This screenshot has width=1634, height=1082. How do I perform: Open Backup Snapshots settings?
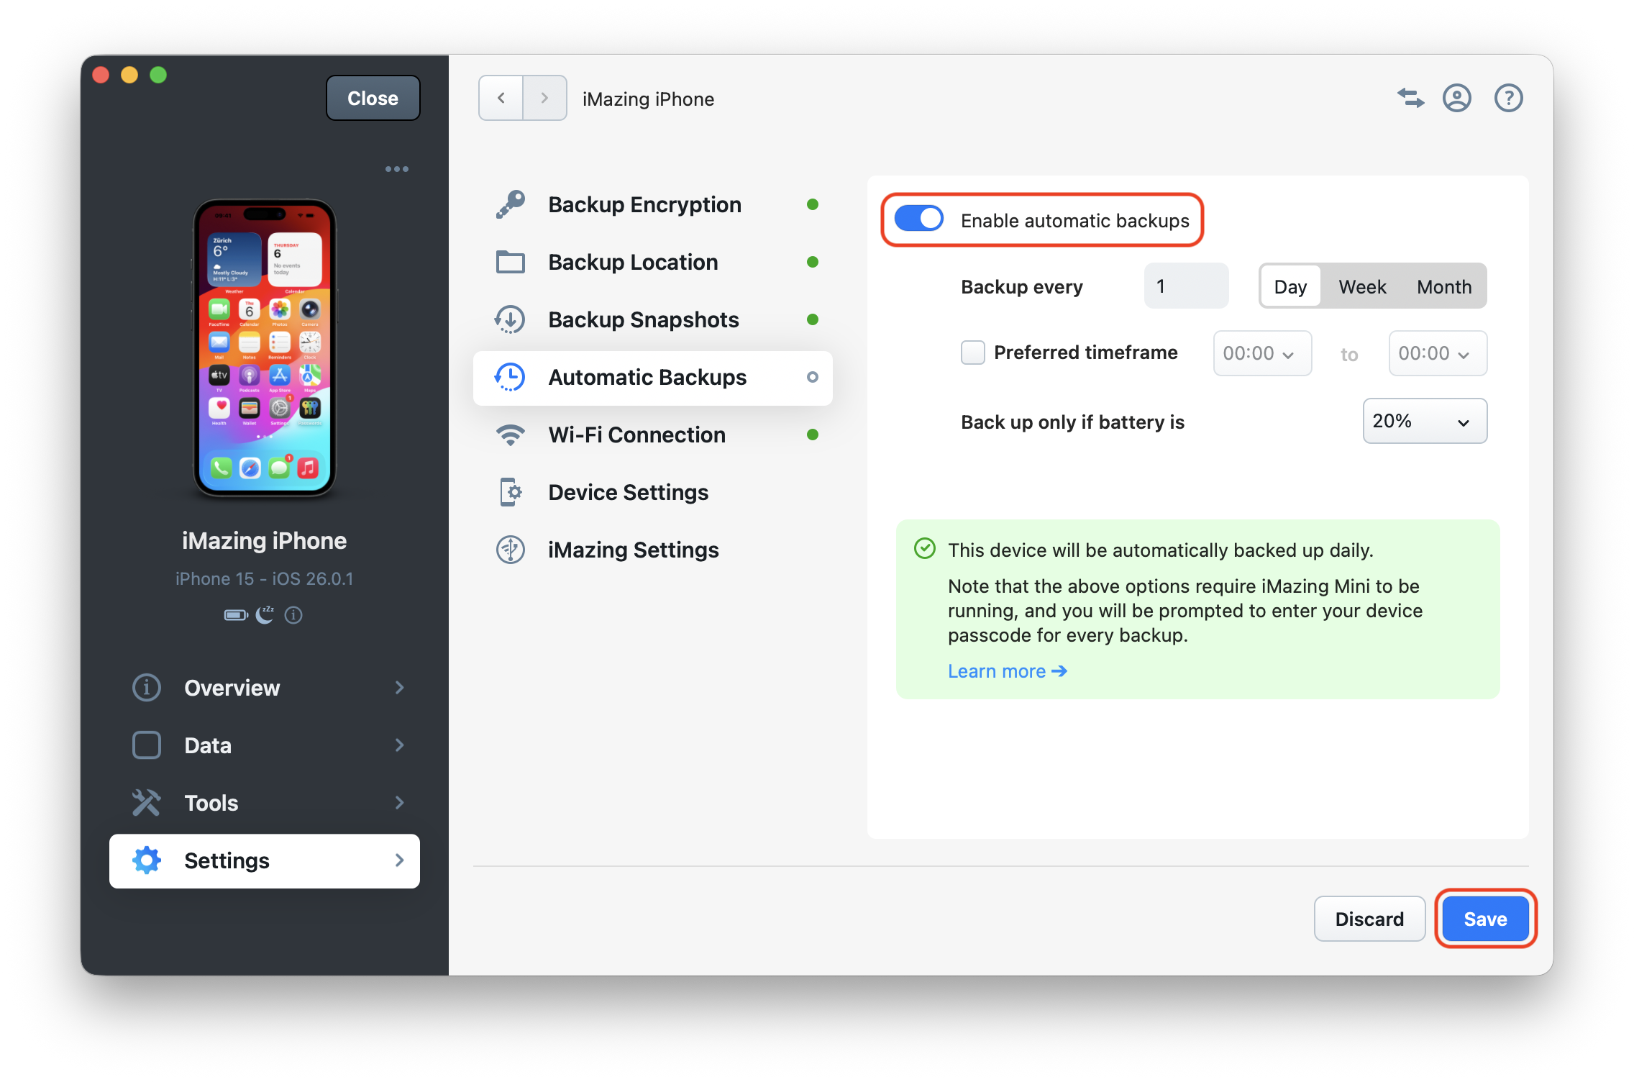pos(642,319)
